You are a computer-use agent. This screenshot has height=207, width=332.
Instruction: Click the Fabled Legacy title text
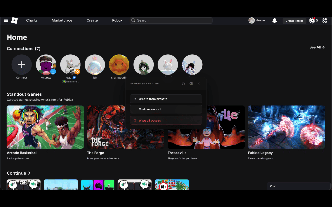coord(260,153)
